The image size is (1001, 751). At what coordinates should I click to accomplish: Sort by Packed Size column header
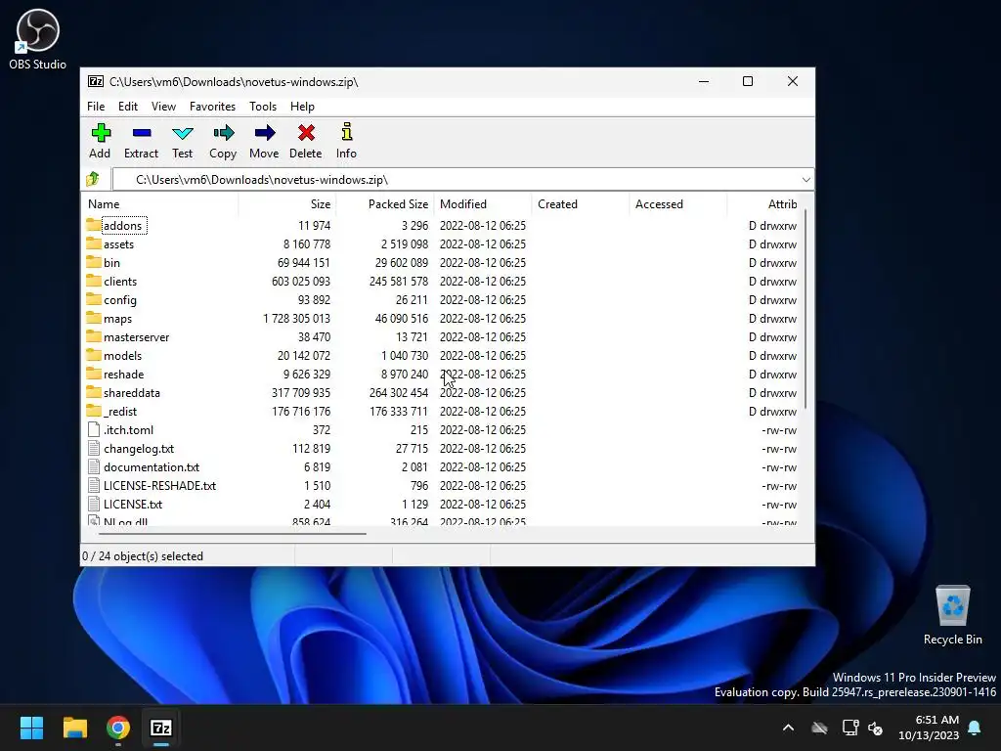point(385,204)
